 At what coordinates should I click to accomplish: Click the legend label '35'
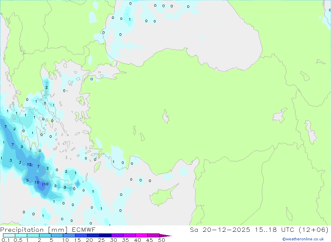tap(125, 240)
